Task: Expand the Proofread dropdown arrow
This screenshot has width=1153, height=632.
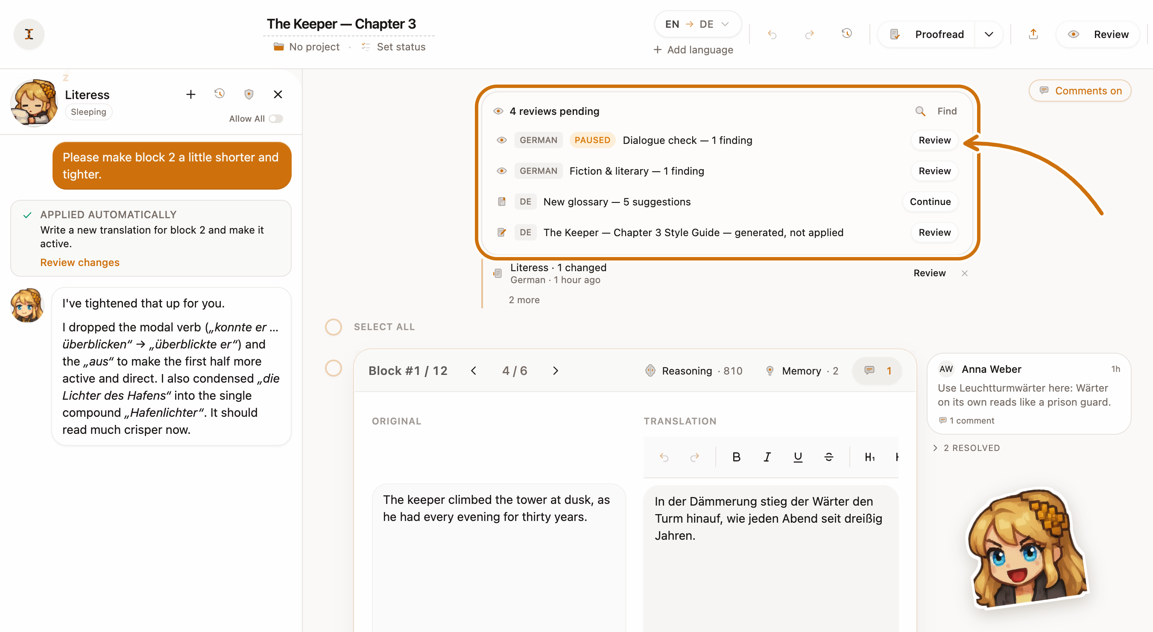Action: [x=989, y=35]
